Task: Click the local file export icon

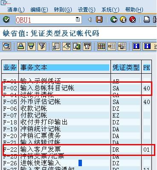Action: pyautogui.click(x=77, y=46)
